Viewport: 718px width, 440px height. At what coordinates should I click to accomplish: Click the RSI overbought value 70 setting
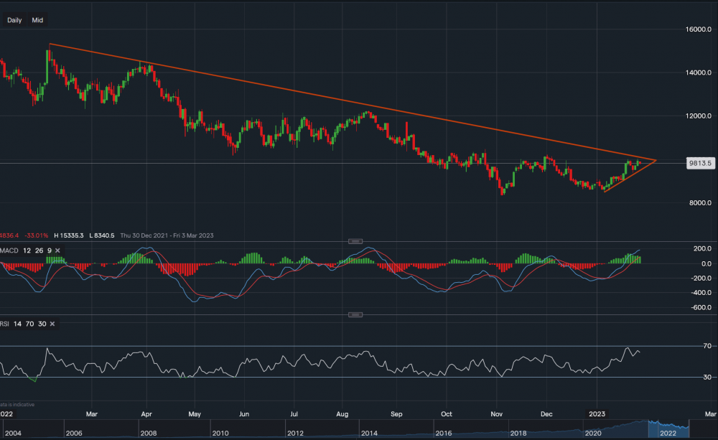pyautogui.click(x=31, y=324)
